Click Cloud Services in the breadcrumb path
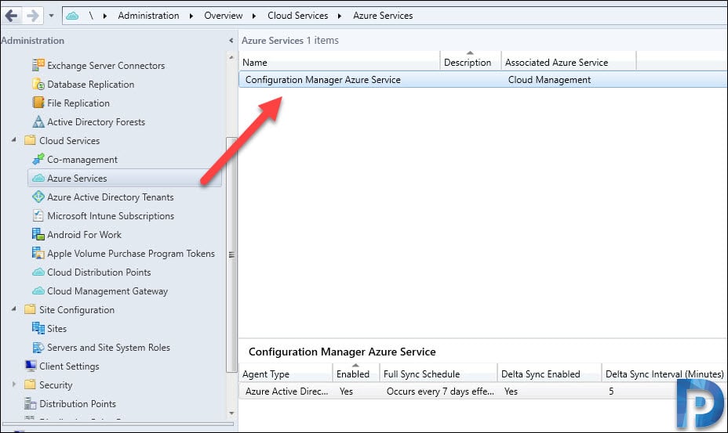Image resolution: width=728 pixels, height=433 pixels. tap(297, 16)
